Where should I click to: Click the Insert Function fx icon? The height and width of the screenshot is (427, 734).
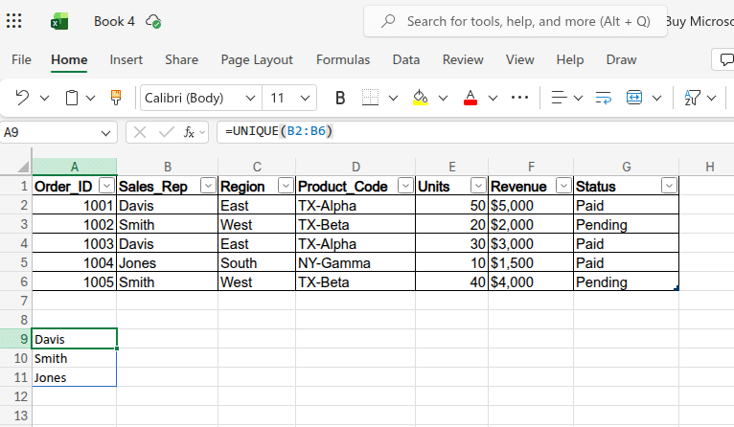point(190,132)
